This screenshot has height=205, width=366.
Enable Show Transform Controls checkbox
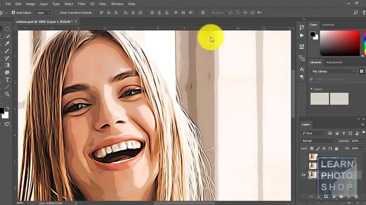57,13
